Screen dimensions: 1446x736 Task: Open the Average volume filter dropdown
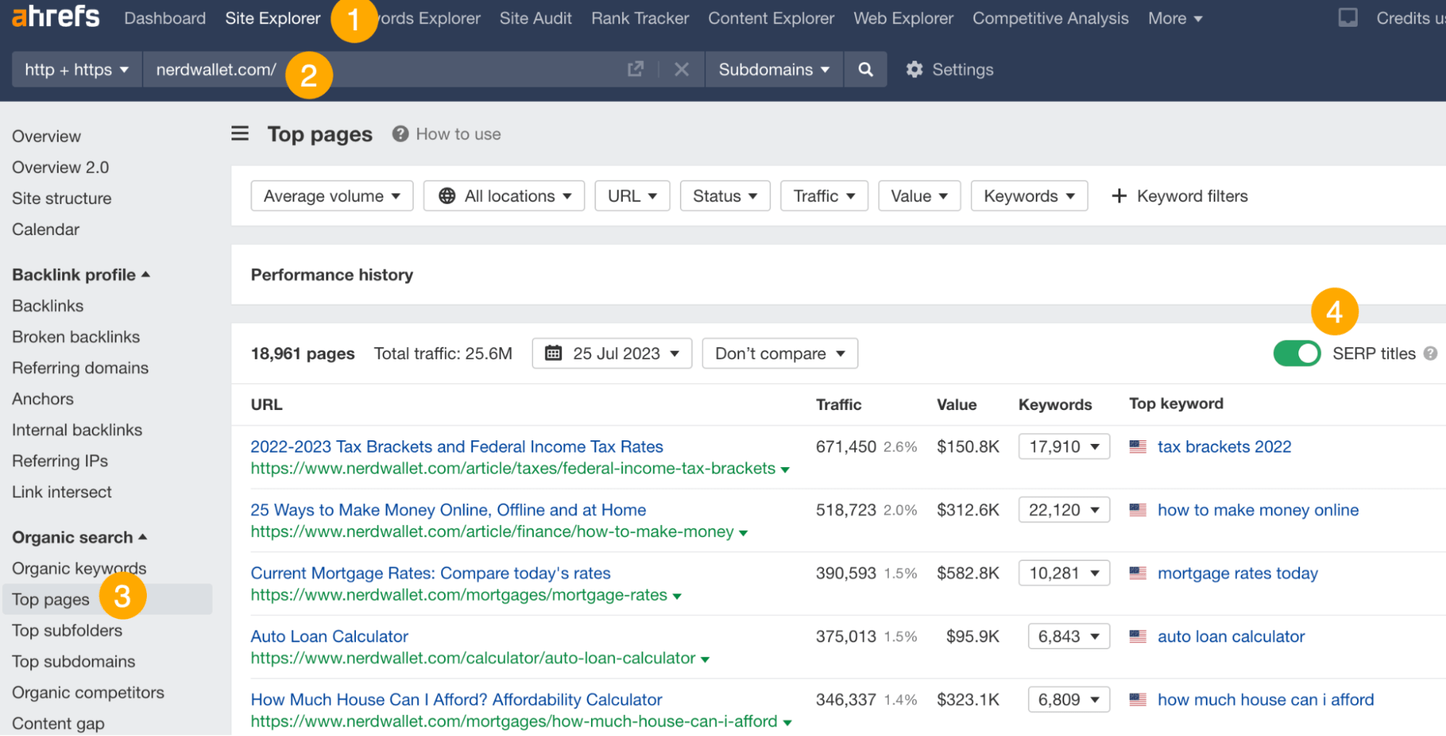331,195
